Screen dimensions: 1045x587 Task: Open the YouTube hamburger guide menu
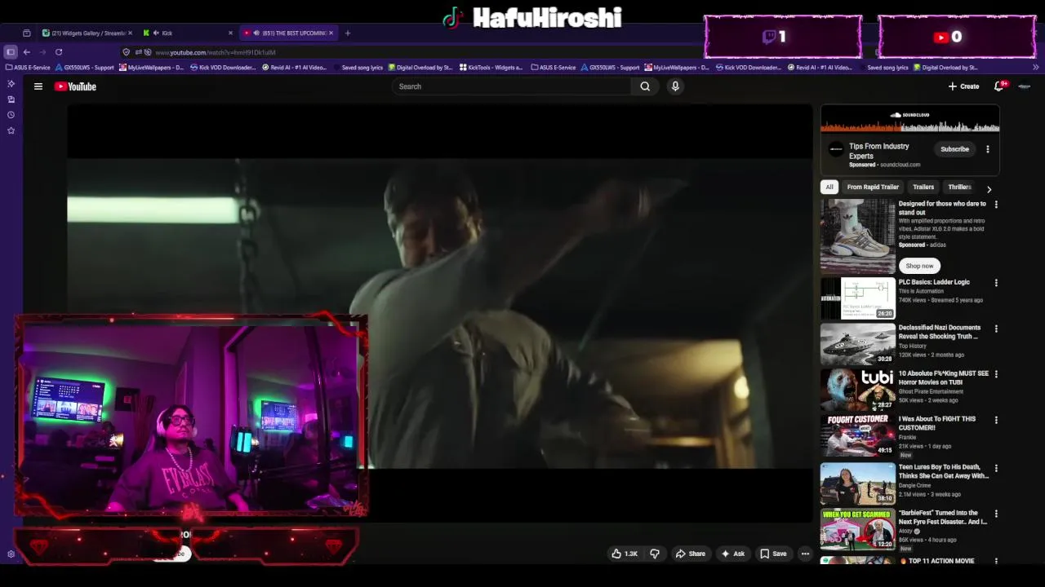pos(38,86)
